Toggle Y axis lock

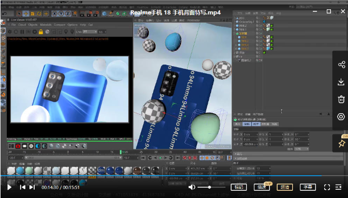[61, 14]
